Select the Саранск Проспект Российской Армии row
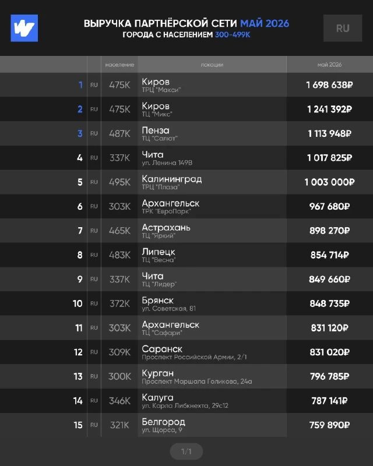This screenshot has width=373, height=466. pos(186,352)
